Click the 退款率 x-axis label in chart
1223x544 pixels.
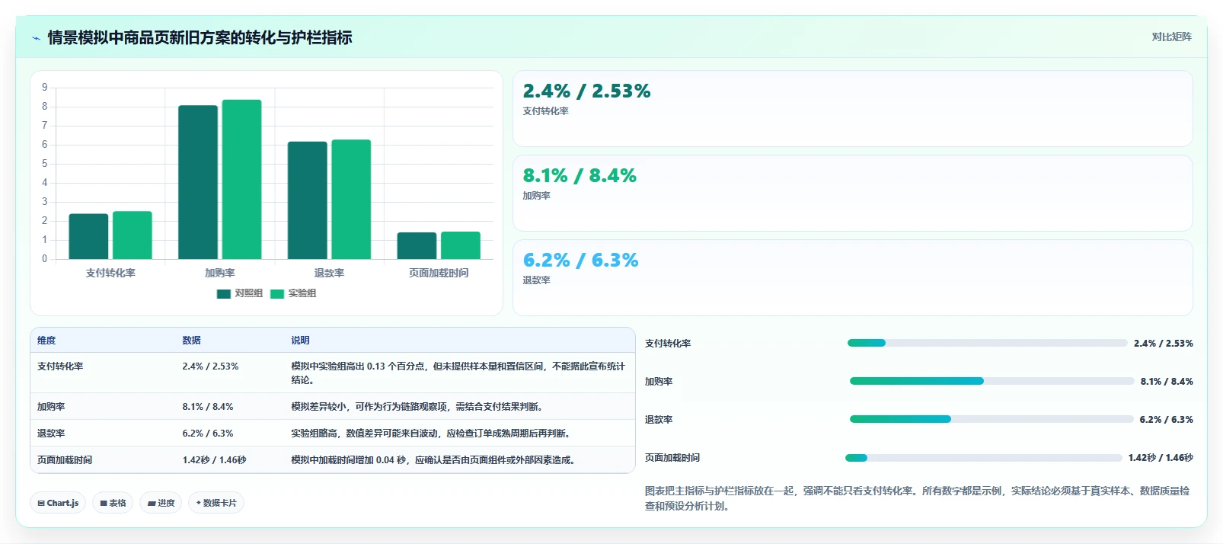(329, 273)
